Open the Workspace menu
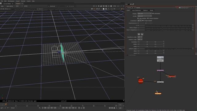197x111 pixels. 11,1
